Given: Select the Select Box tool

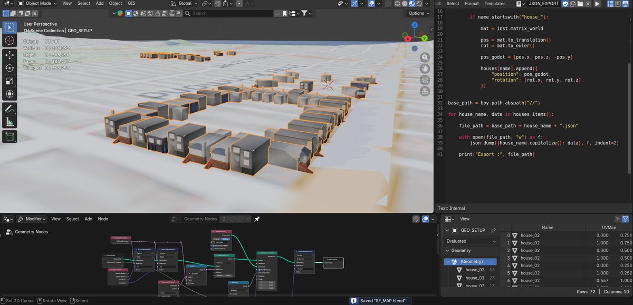Looking at the screenshot, I should [9, 27].
